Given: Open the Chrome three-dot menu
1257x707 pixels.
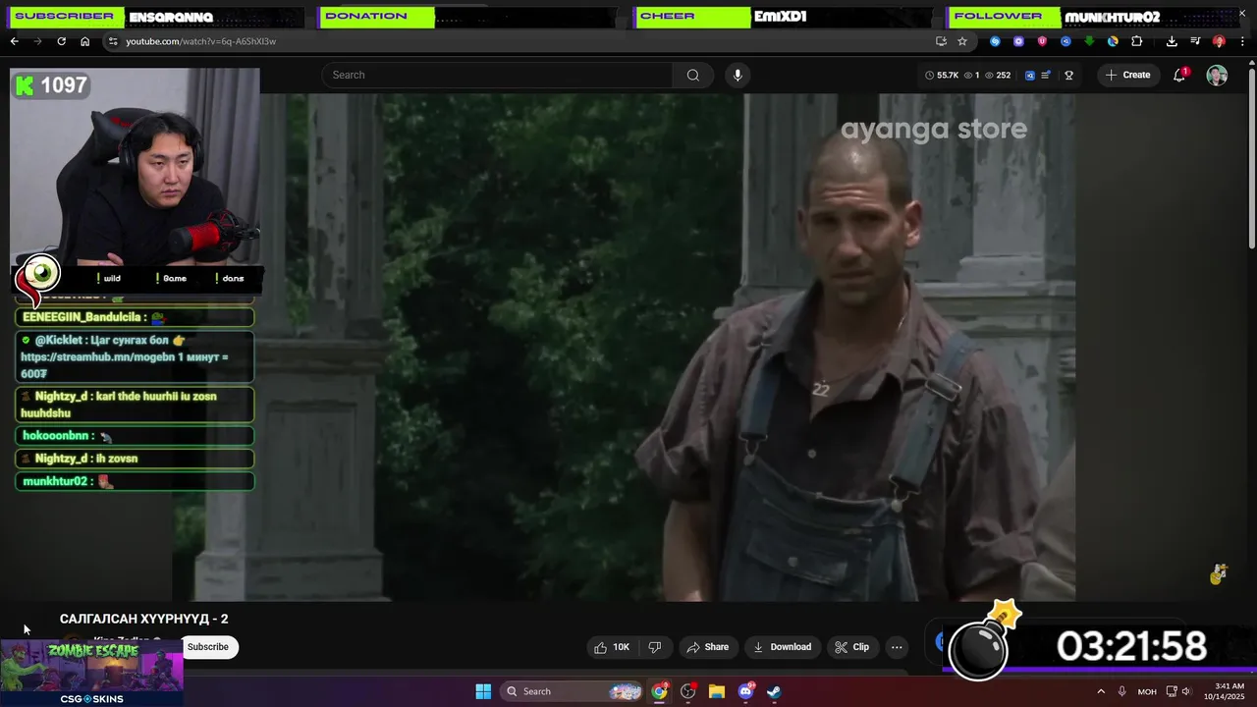Looking at the screenshot, I should pos(1242,41).
